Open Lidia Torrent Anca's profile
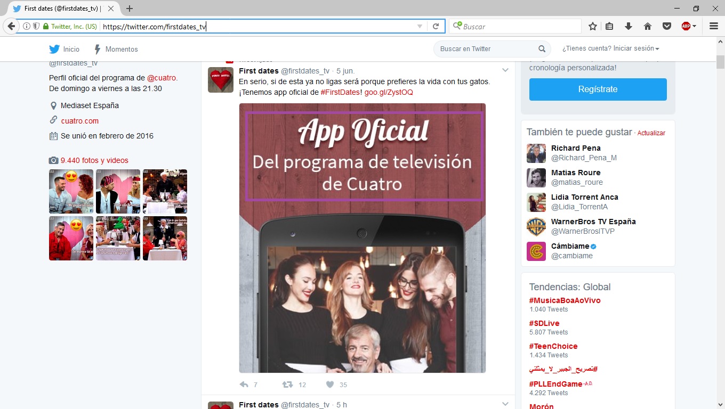This screenshot has width=725, height=409. click(x=585, y=197)
